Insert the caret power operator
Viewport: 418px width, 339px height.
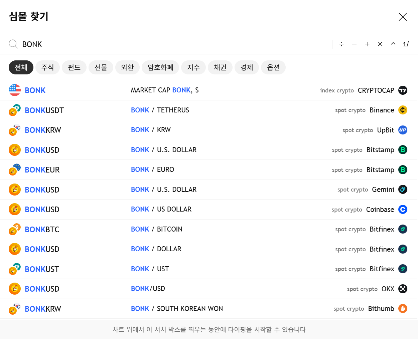(393, 44)
